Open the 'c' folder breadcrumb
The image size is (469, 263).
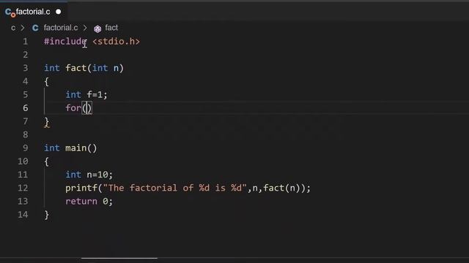13,28
